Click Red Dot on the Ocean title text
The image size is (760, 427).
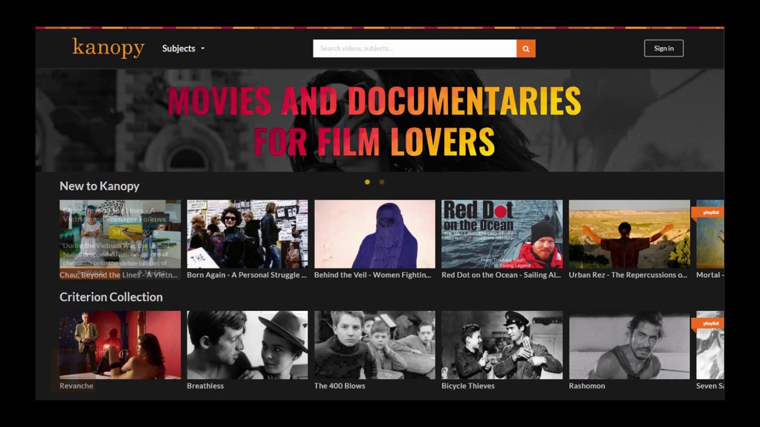point(501,275)
